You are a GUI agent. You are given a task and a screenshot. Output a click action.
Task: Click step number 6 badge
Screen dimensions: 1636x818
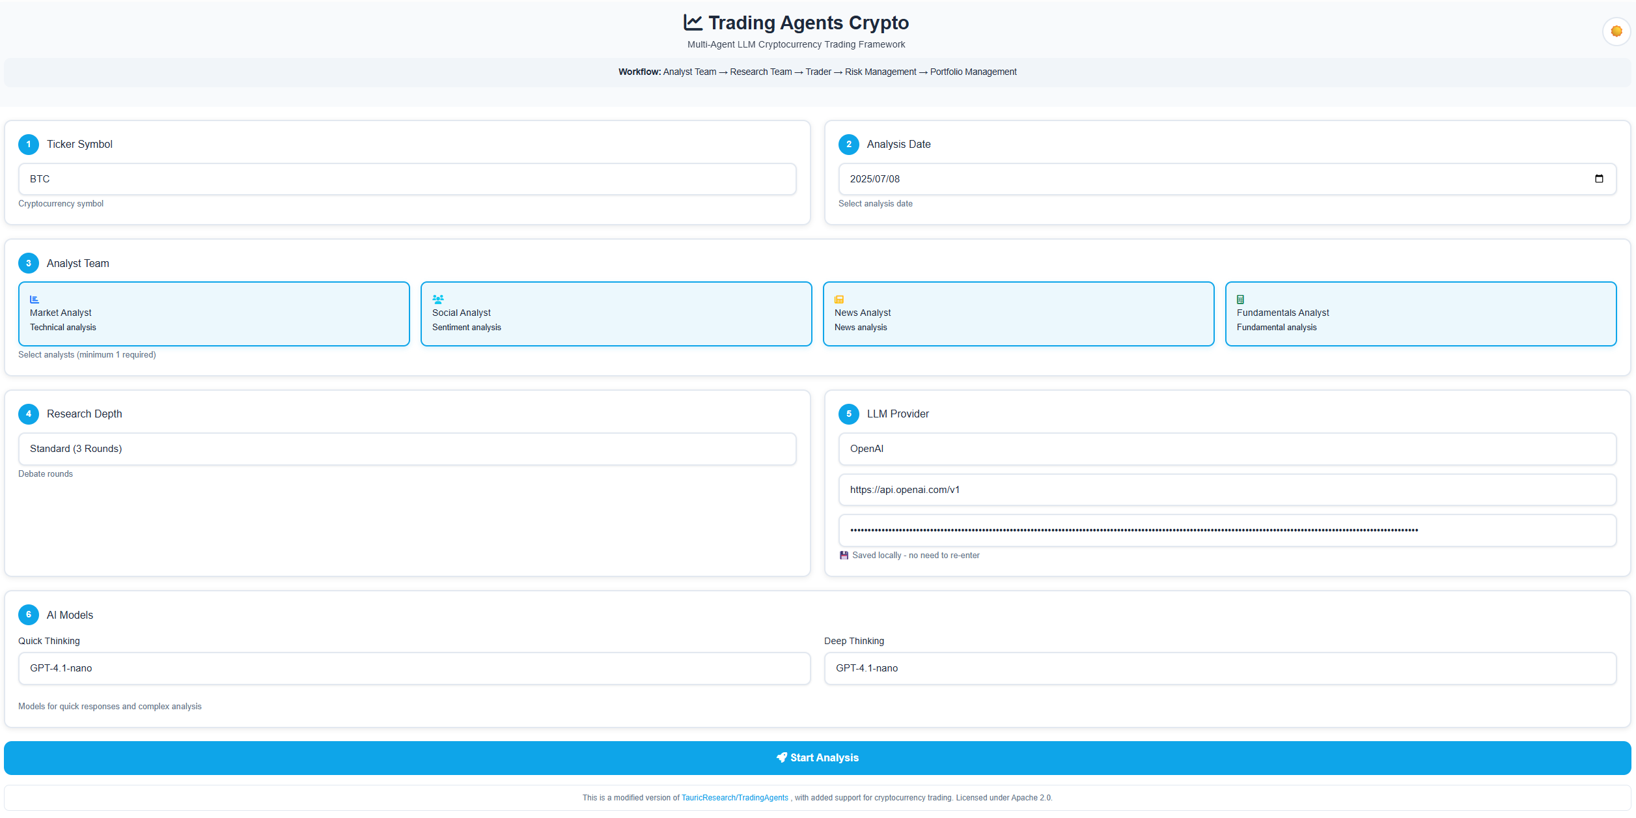(x=29, y=615)
